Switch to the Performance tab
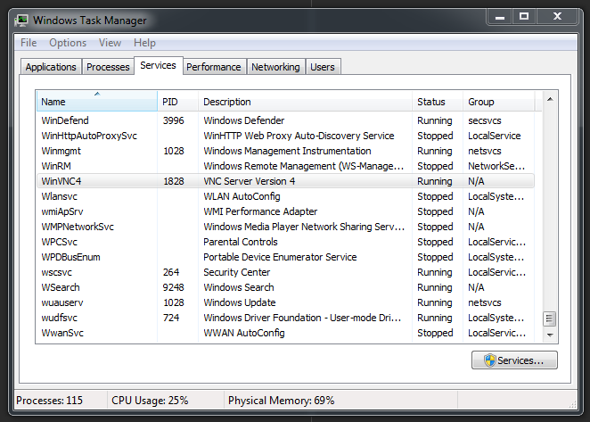Image resolution: width=590 pixels, height=422 pixels. 214,67
